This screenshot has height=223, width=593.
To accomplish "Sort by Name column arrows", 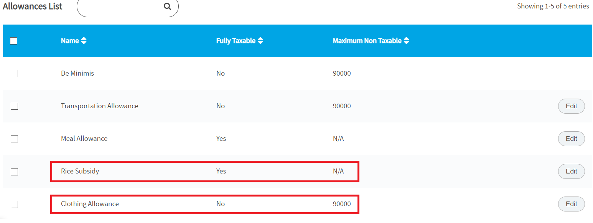I will 84,41.
